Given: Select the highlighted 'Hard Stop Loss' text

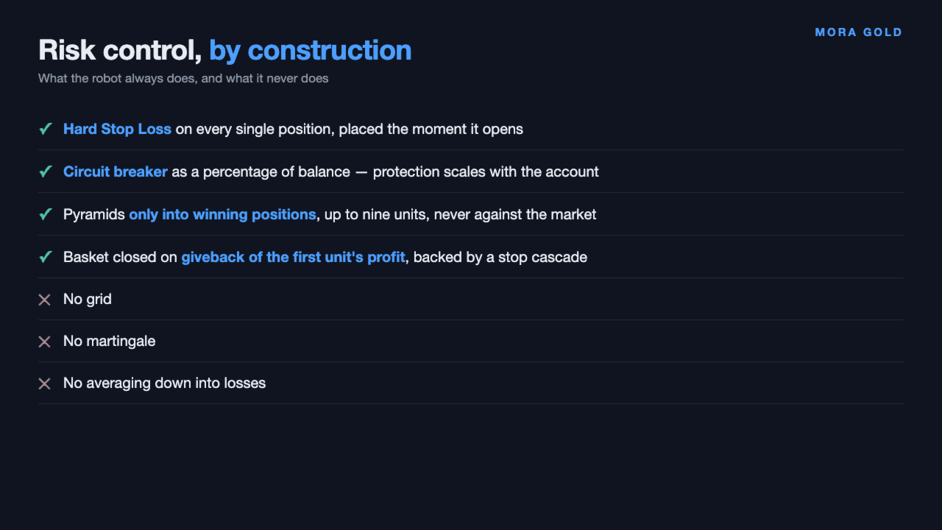Looking at the screenshot, I should [117, 129].
